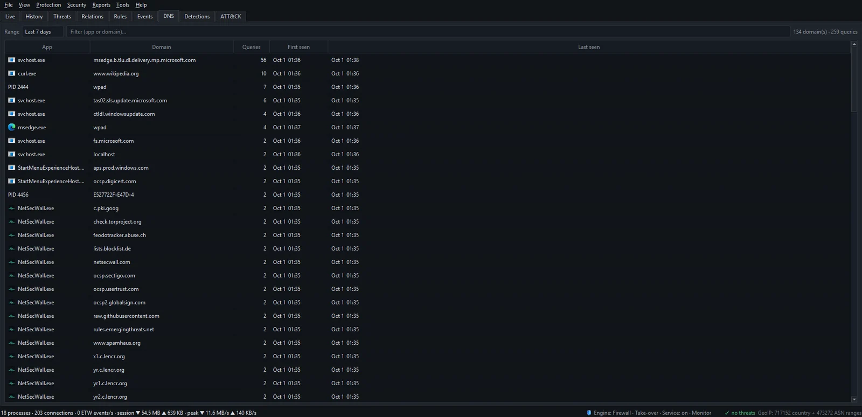The image size is (862, 417).
Task: Click svchost.exe icon in the ctldl.windowsupdate.com row
Action: 11,114
